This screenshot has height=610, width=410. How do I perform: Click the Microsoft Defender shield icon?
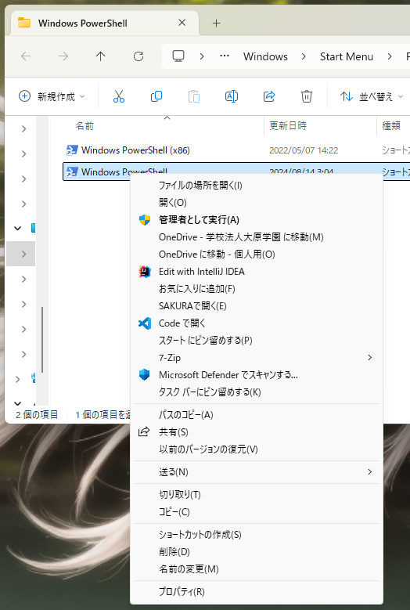[x=145, y=375]
